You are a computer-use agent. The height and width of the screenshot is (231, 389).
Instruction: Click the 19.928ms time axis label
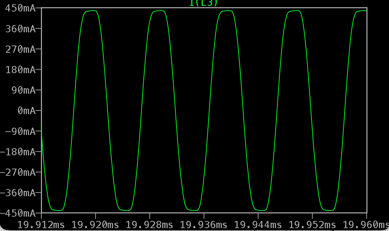149,225
